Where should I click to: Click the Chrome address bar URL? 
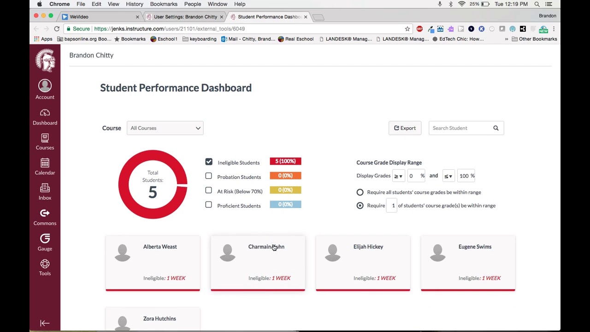tap(169, 29)
